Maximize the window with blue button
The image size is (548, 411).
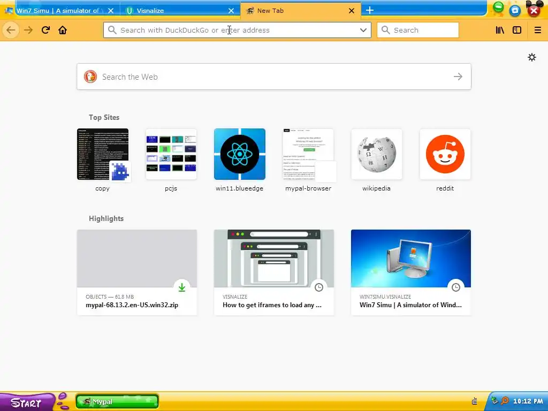pos(515,11)
